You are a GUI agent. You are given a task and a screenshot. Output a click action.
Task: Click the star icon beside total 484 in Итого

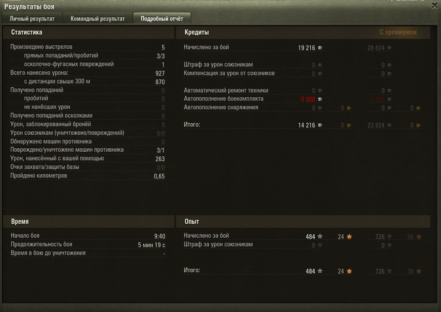(x=320, y=271)
